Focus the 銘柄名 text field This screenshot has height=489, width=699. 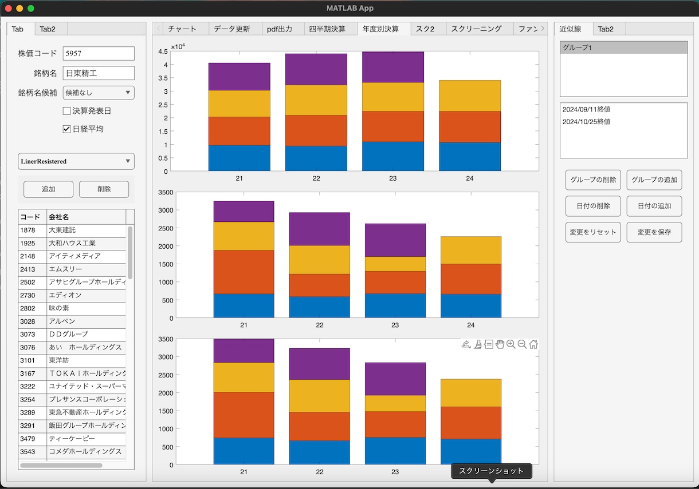[99, 73]
